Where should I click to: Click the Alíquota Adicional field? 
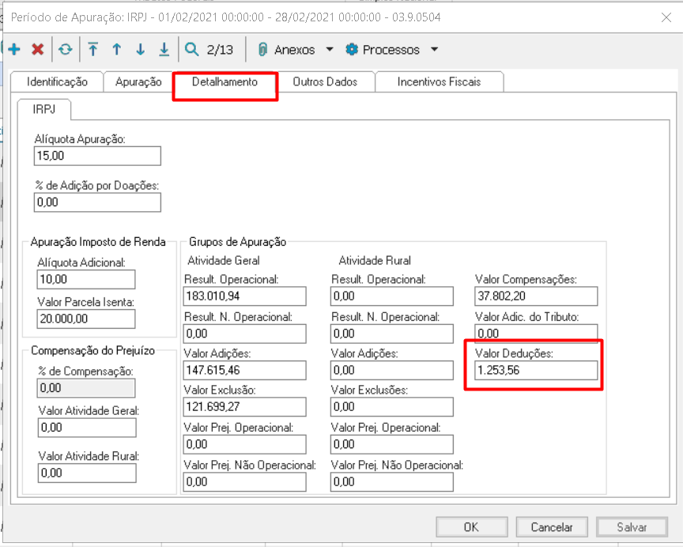coord(86,279)
